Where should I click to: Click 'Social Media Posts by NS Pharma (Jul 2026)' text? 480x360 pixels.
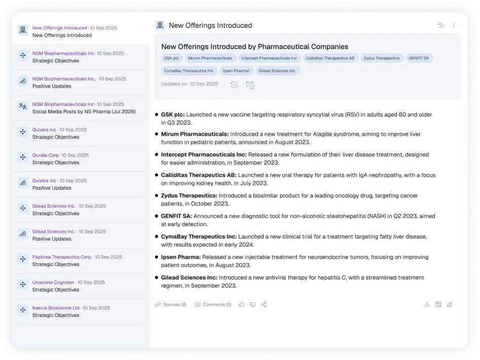84,111
